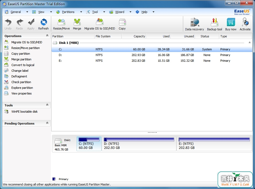
Task: Collapse the Disk 1 (MBR) group
Action: (x=250, y=43)
